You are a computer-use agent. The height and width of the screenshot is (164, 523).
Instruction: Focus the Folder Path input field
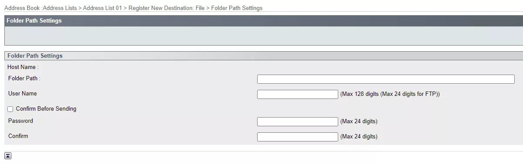(386, 79)
